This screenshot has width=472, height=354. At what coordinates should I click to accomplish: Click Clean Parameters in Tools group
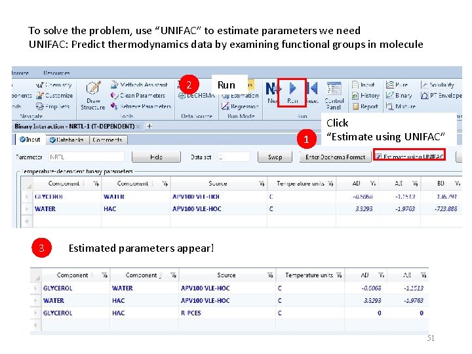tap(138, 96)
